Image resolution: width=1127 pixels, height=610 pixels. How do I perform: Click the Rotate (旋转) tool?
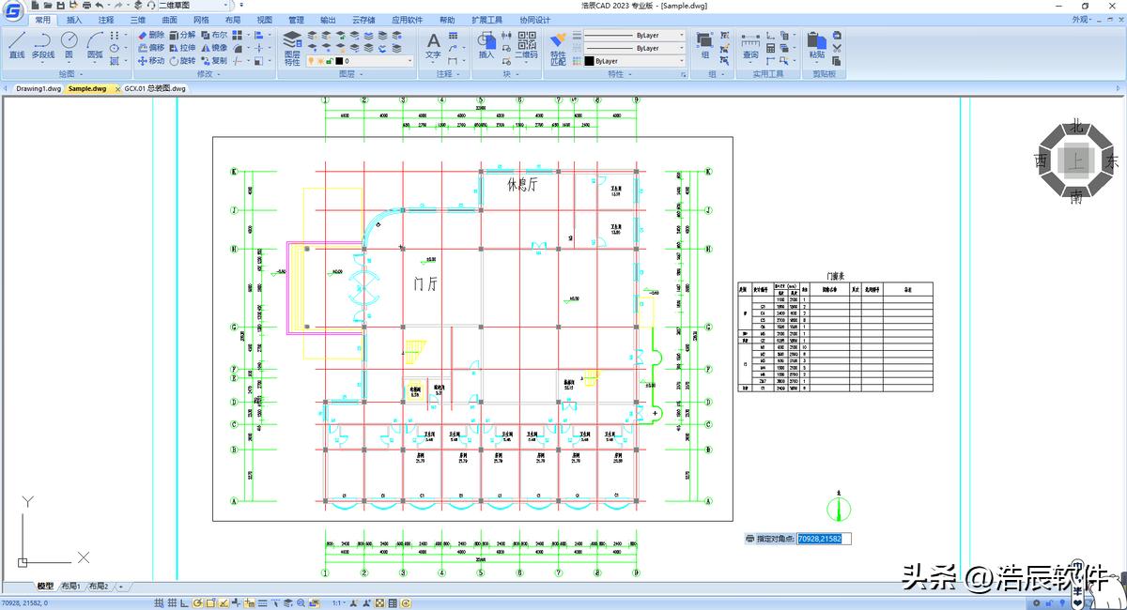coord(182,61)
